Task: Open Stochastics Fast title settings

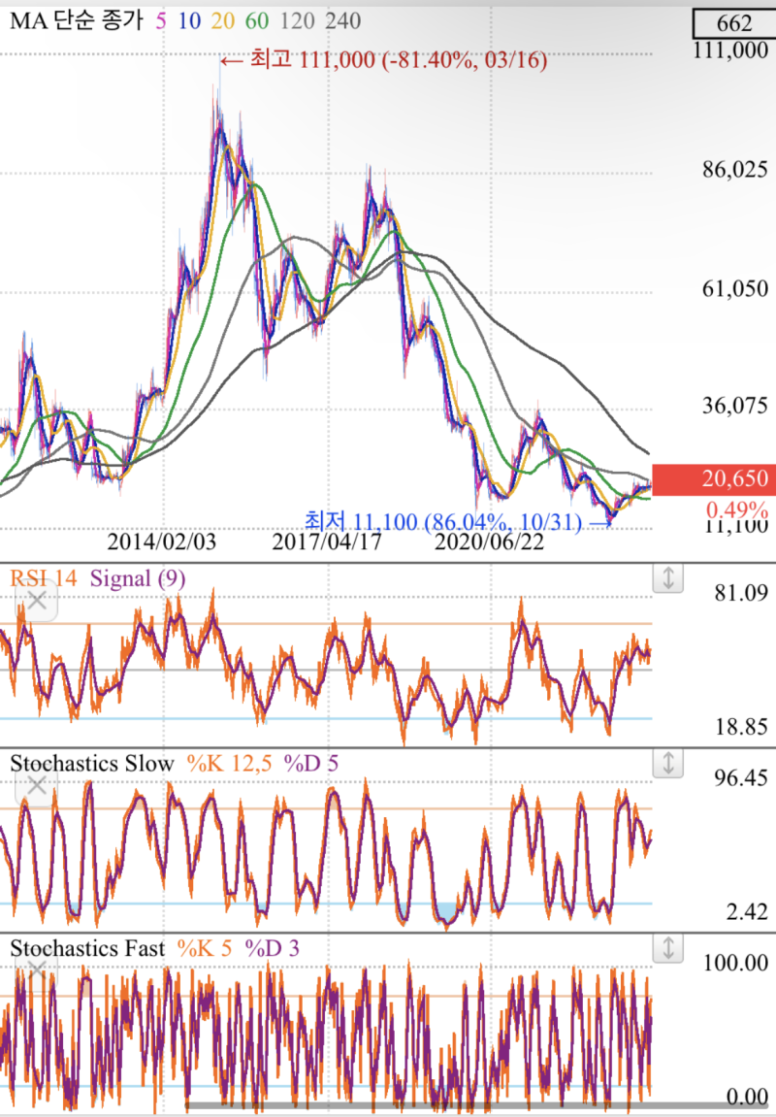Action: pyautogui.click(x=87, y=948)
